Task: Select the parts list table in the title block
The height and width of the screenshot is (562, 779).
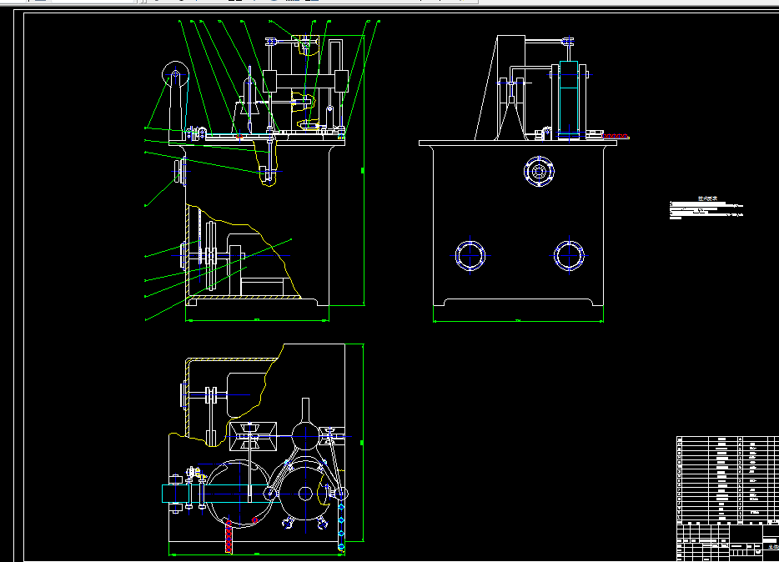Action: coord(728,479)
